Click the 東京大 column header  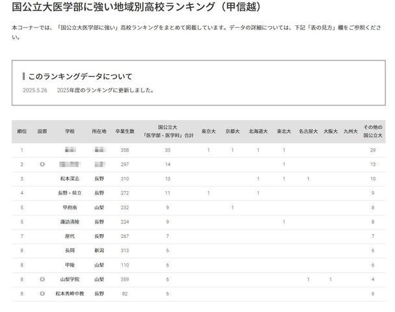point(209,131)
